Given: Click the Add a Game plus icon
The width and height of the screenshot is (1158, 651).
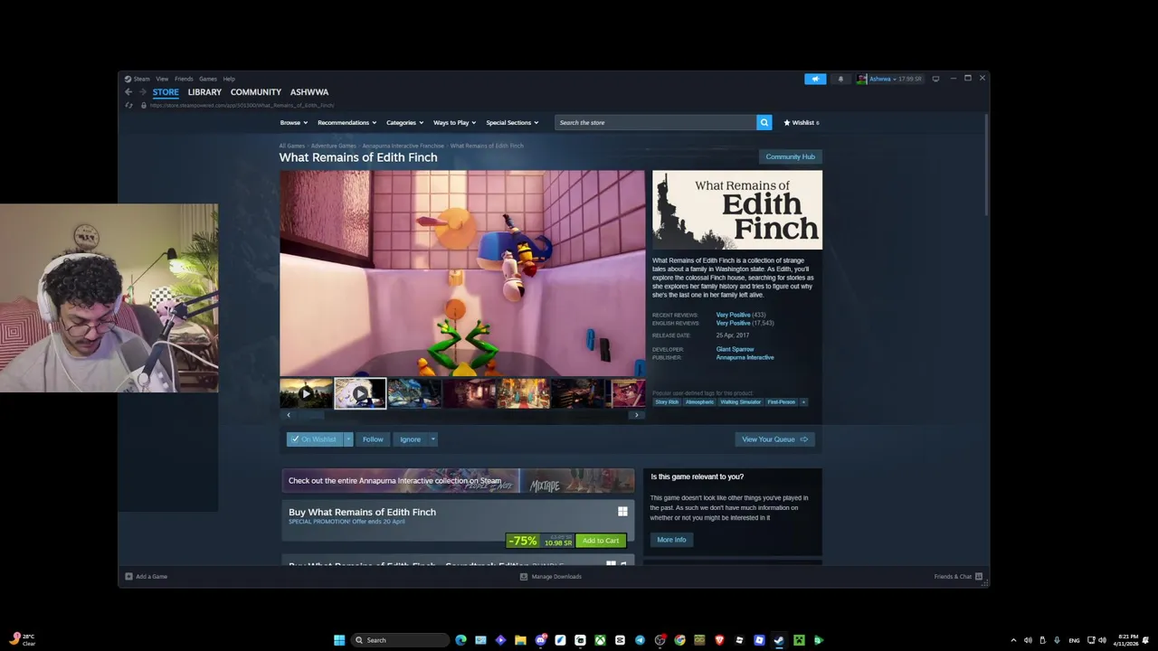Looking at the screenshot, I should [128, 576].
